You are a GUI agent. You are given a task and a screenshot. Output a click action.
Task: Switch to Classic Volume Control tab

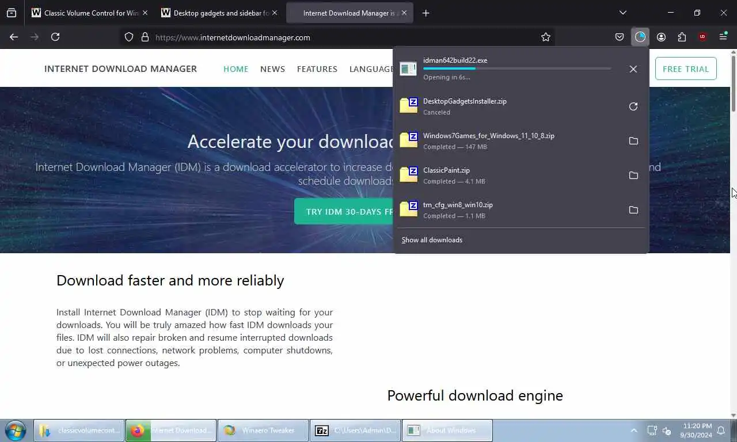pyautogui.click(x=89, y=13)
